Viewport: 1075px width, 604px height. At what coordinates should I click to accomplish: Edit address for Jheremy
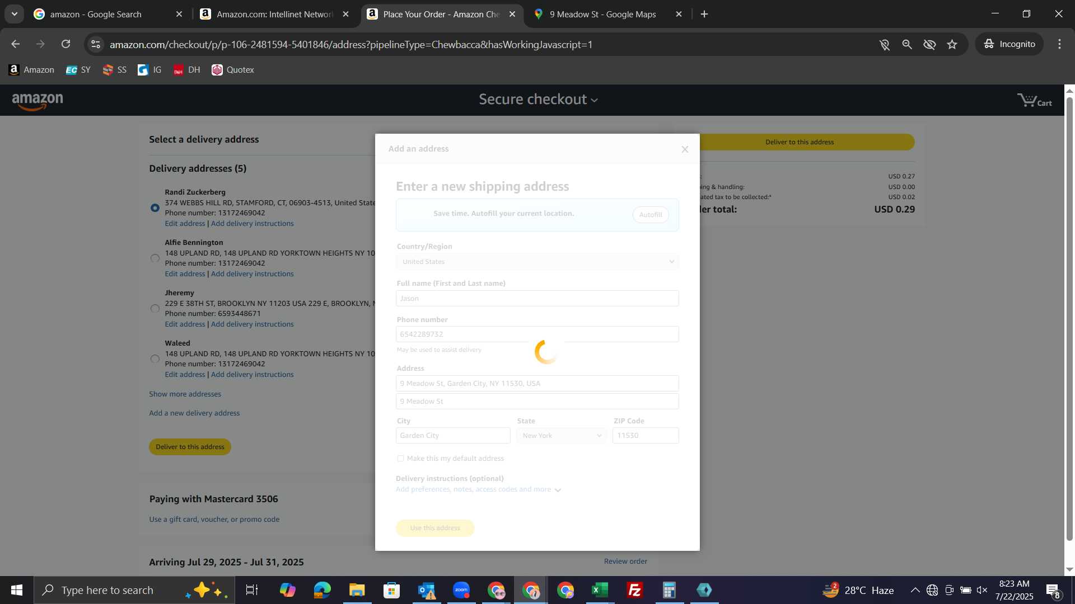[185, 324]
